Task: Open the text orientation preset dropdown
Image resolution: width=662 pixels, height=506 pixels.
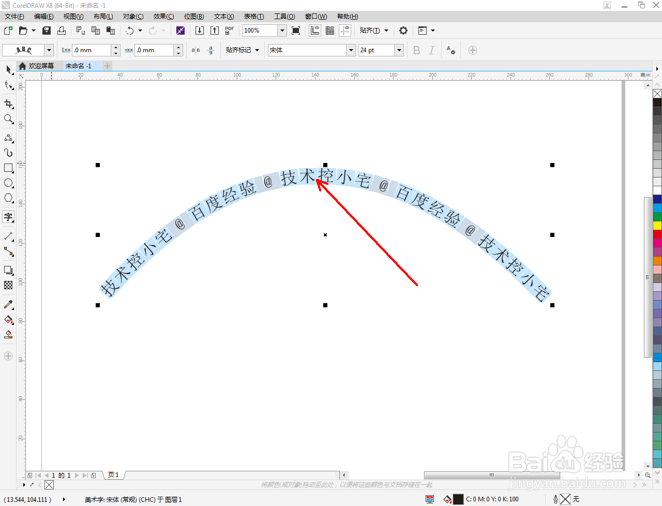Action: click(x=49, y=50)
